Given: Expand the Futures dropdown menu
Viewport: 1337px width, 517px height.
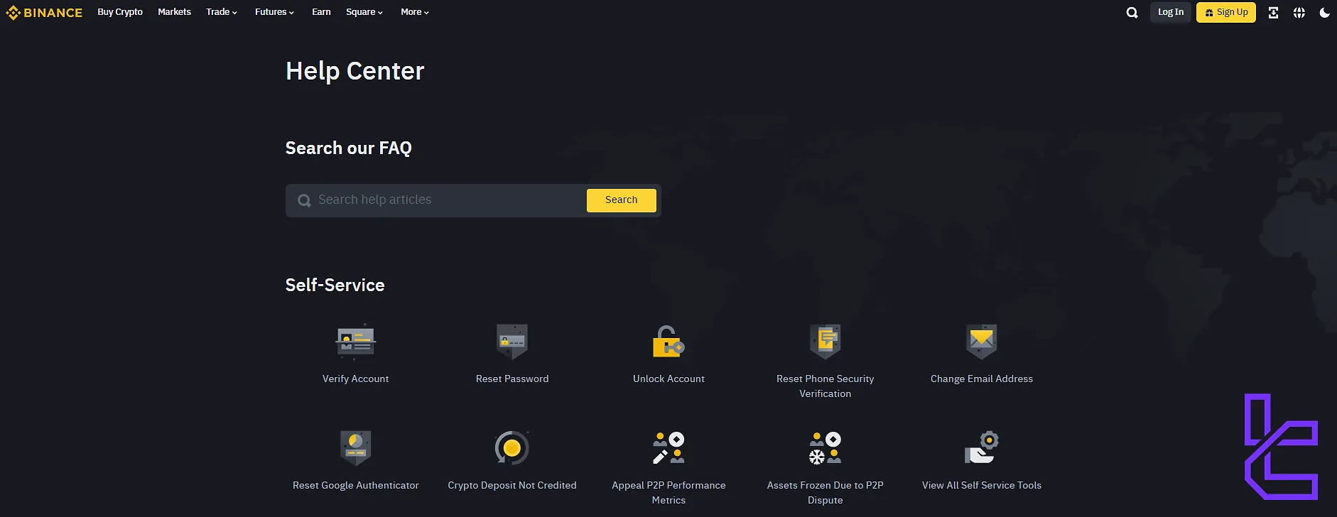Looking at the screenshot, I should 274,12.
